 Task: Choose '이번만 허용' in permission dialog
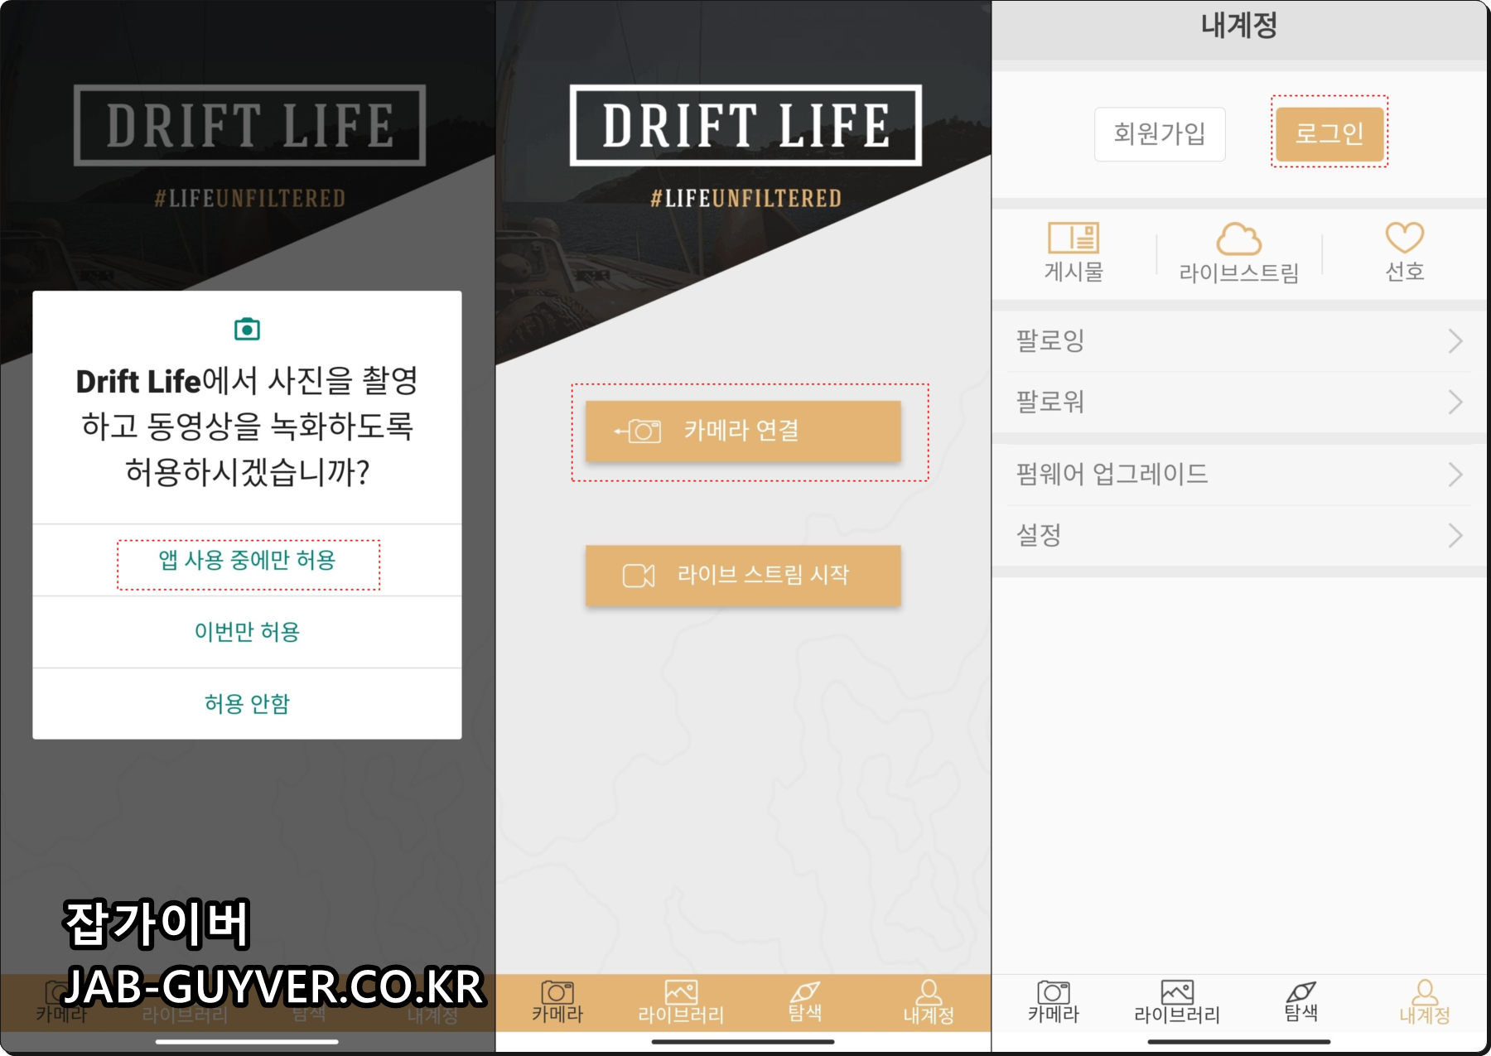[x=248, y=632]
